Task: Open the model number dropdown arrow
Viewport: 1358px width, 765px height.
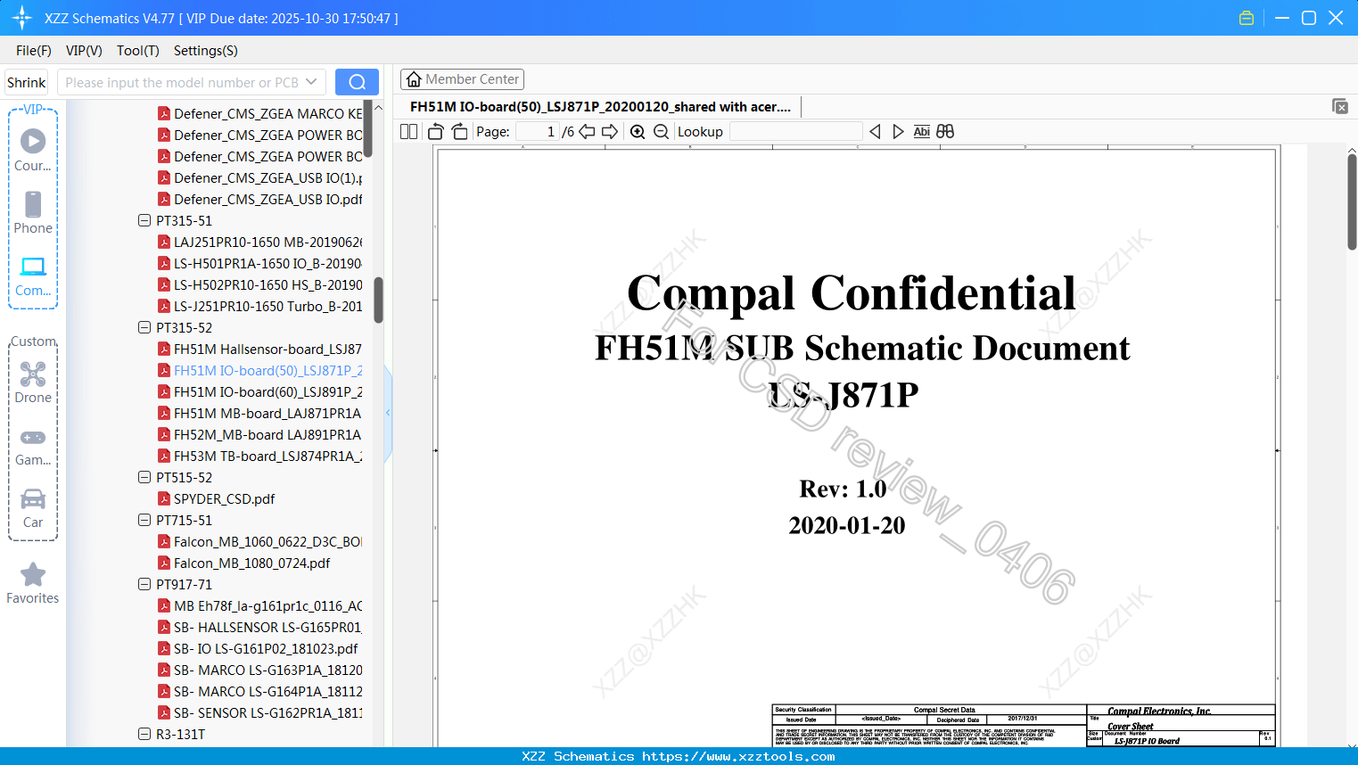Action: [x=311, y=82]
